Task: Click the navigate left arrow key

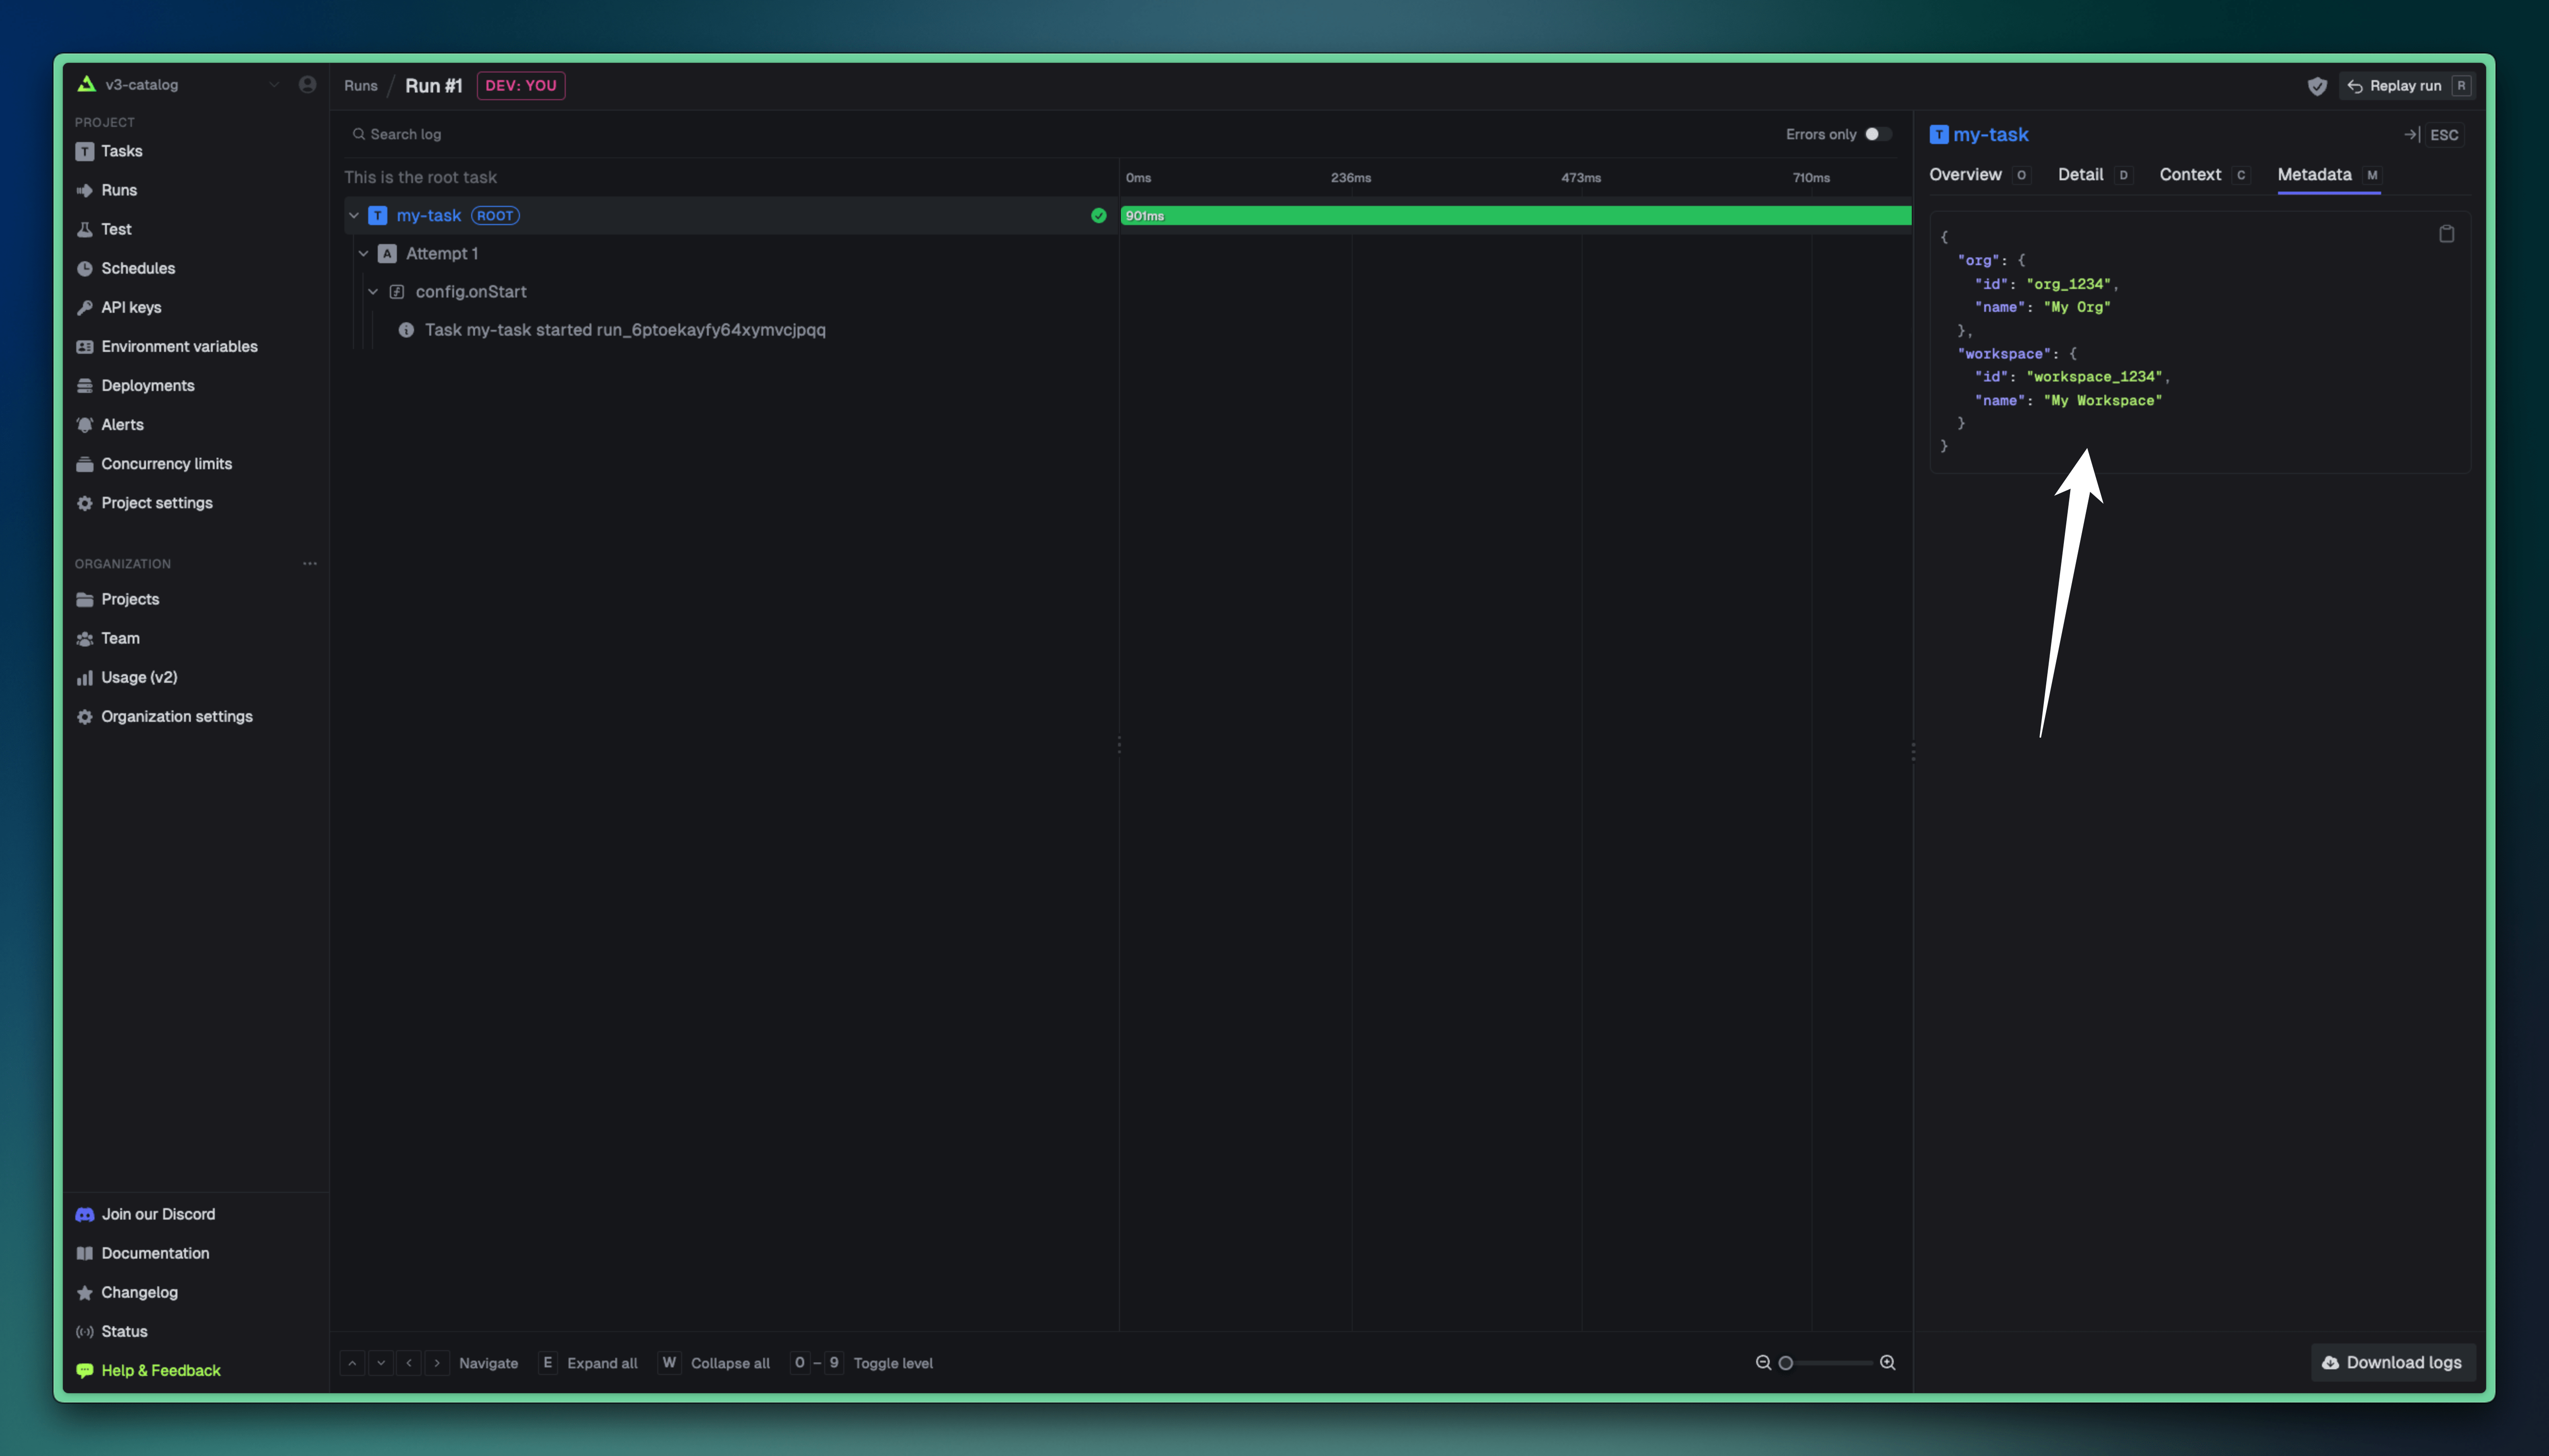Action: pos(408,1362)
